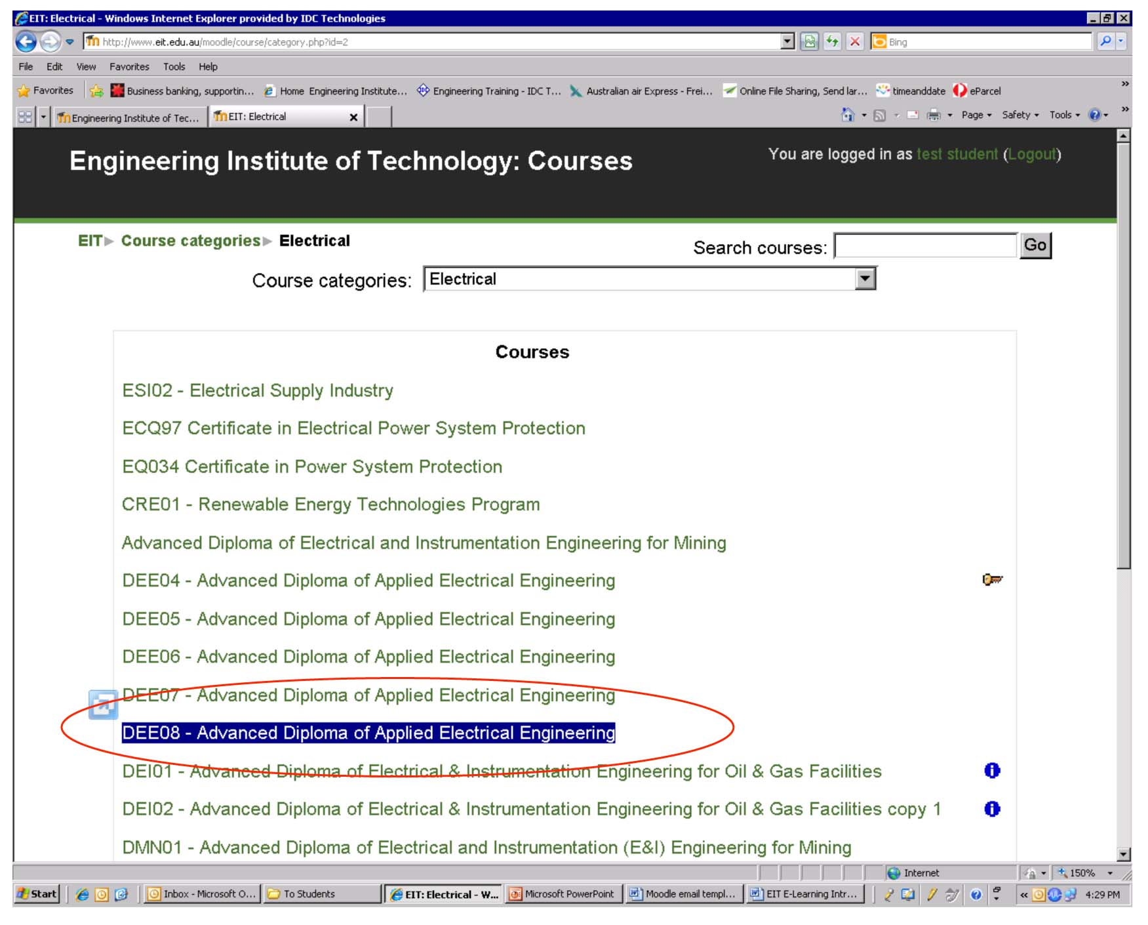Open DMN01 Engineering for Mining course
Viewport: 1148px width, 925px height.
tap(486, 848)
